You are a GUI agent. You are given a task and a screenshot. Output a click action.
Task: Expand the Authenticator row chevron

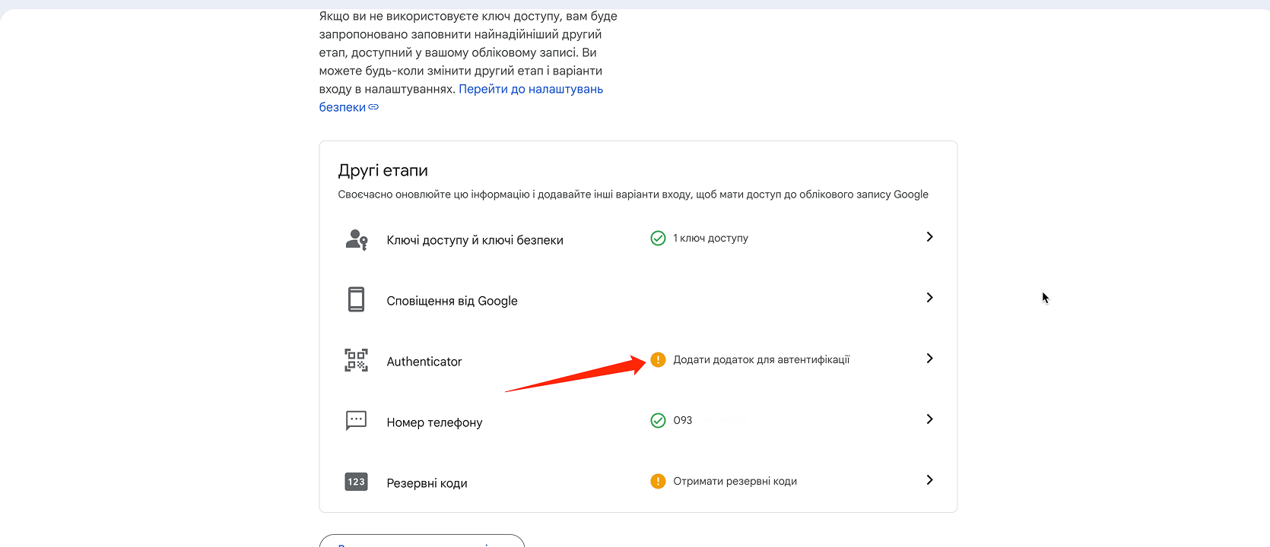pyautogui.click(x=929, y=359)
